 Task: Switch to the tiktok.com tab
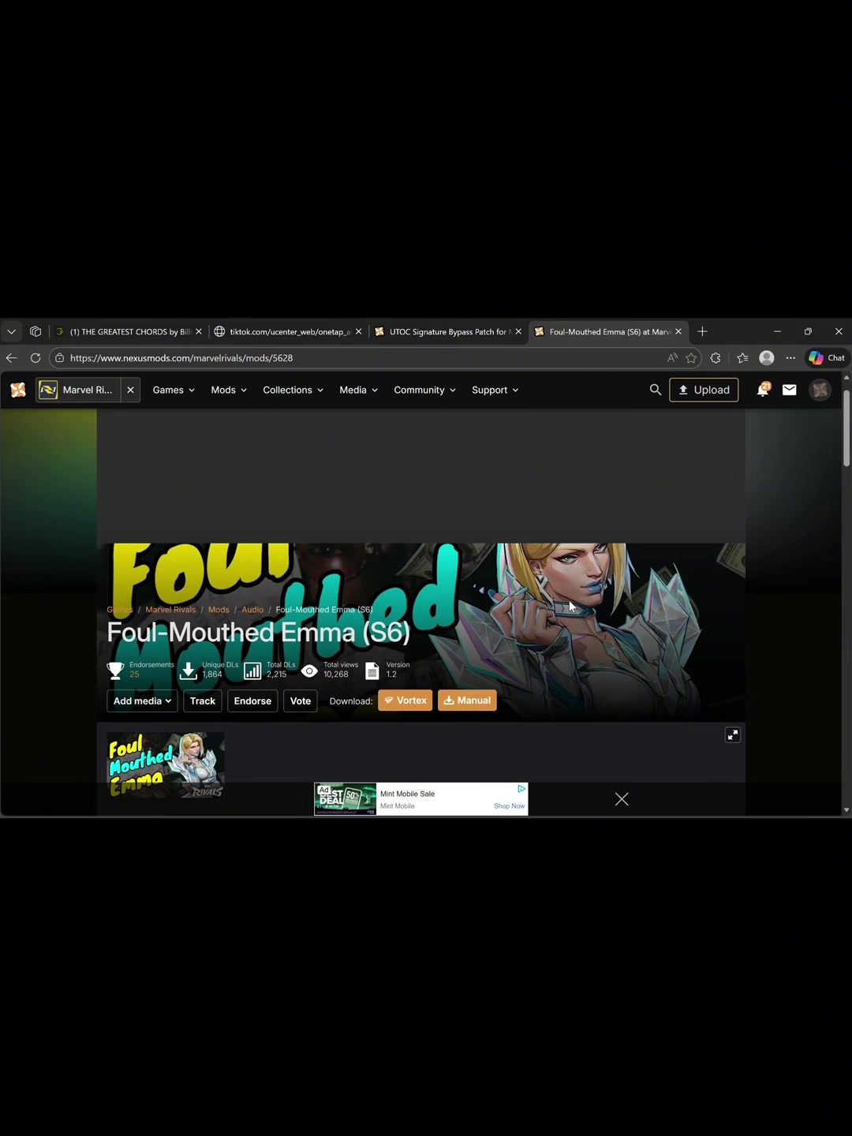tap(290, 332)
